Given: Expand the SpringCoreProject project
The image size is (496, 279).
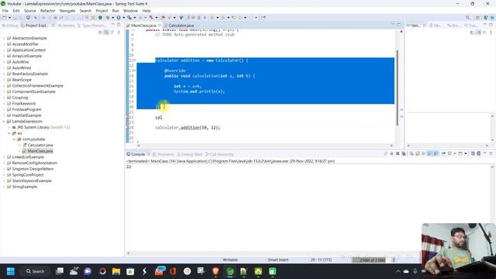Looking at the screenshot, I should click(4, 175).
